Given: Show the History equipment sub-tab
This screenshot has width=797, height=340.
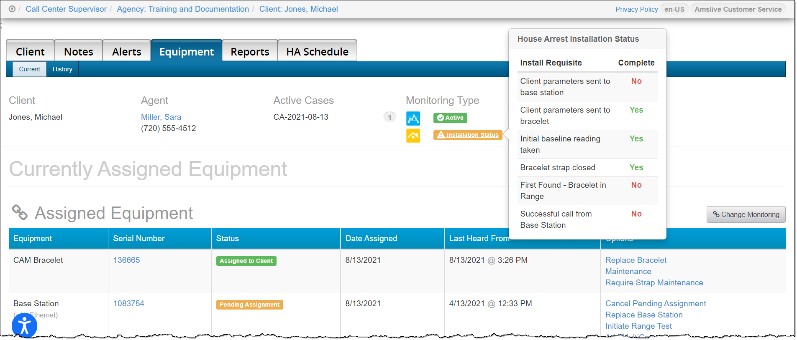Looking at the screenshot, I should tap(62, 69).
